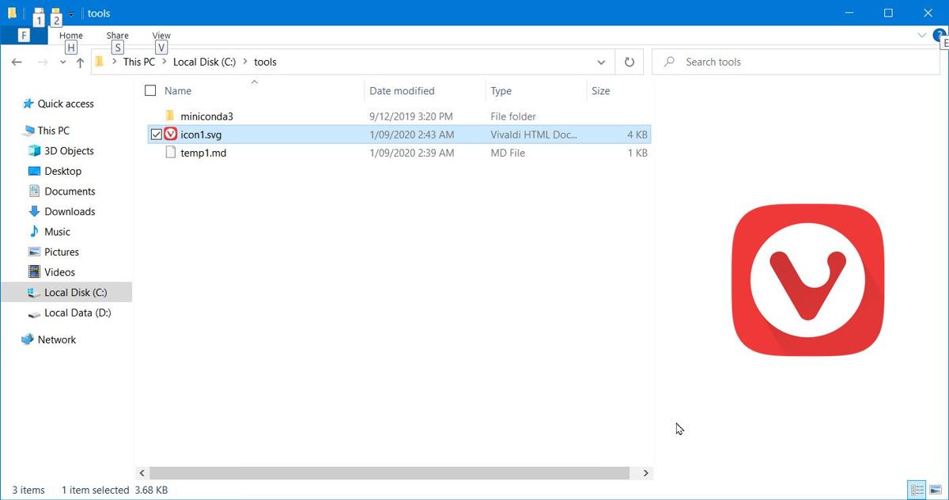Click the Local Data (D:) drive icon
Viewport: 949px width, 500px height.
coord(34,314)
